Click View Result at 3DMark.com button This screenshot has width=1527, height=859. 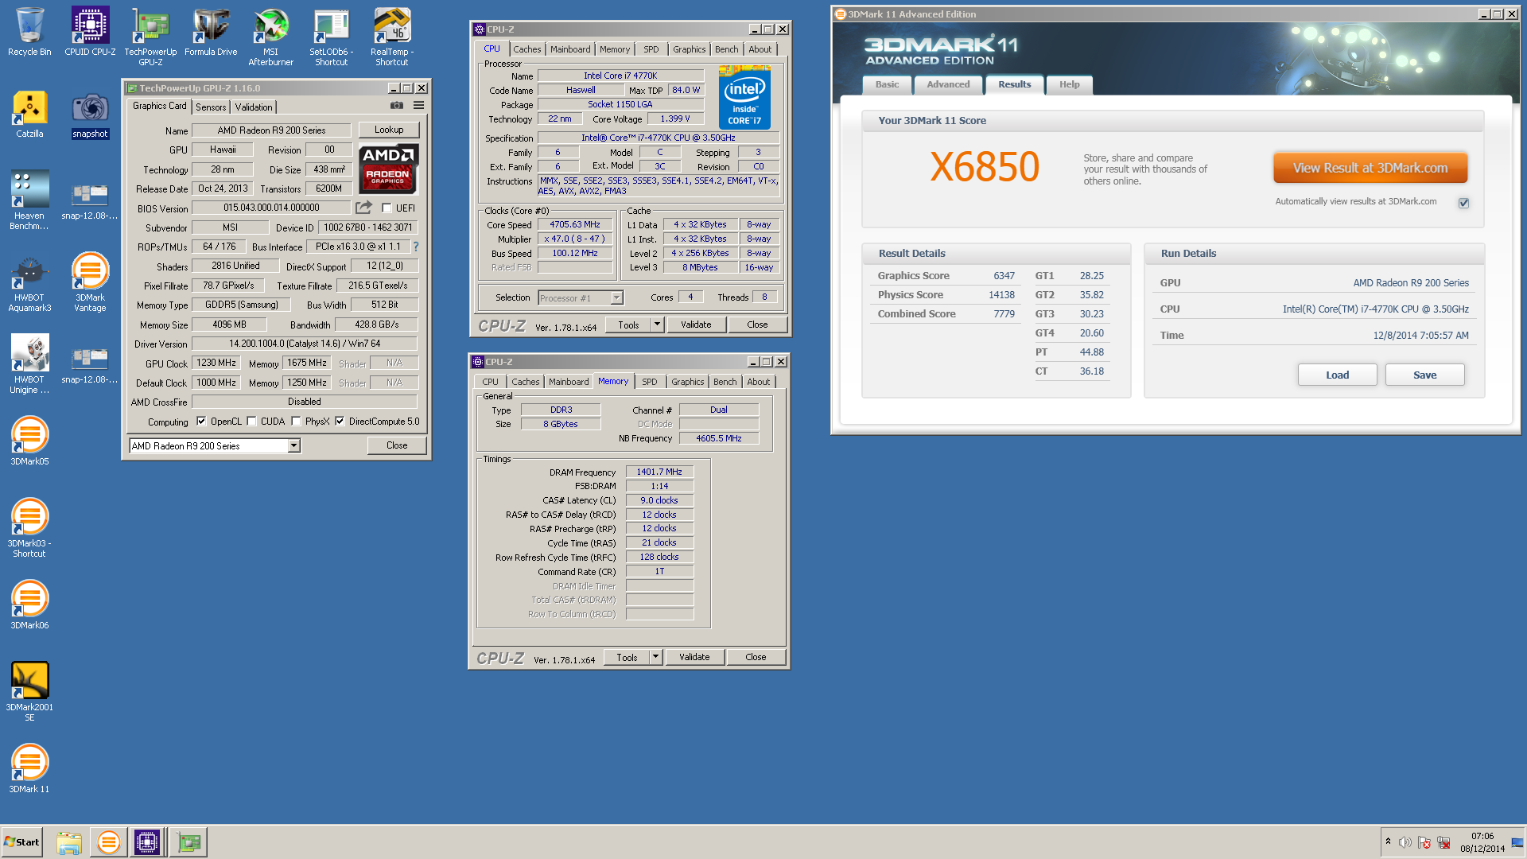click(x=1370, y=168)
